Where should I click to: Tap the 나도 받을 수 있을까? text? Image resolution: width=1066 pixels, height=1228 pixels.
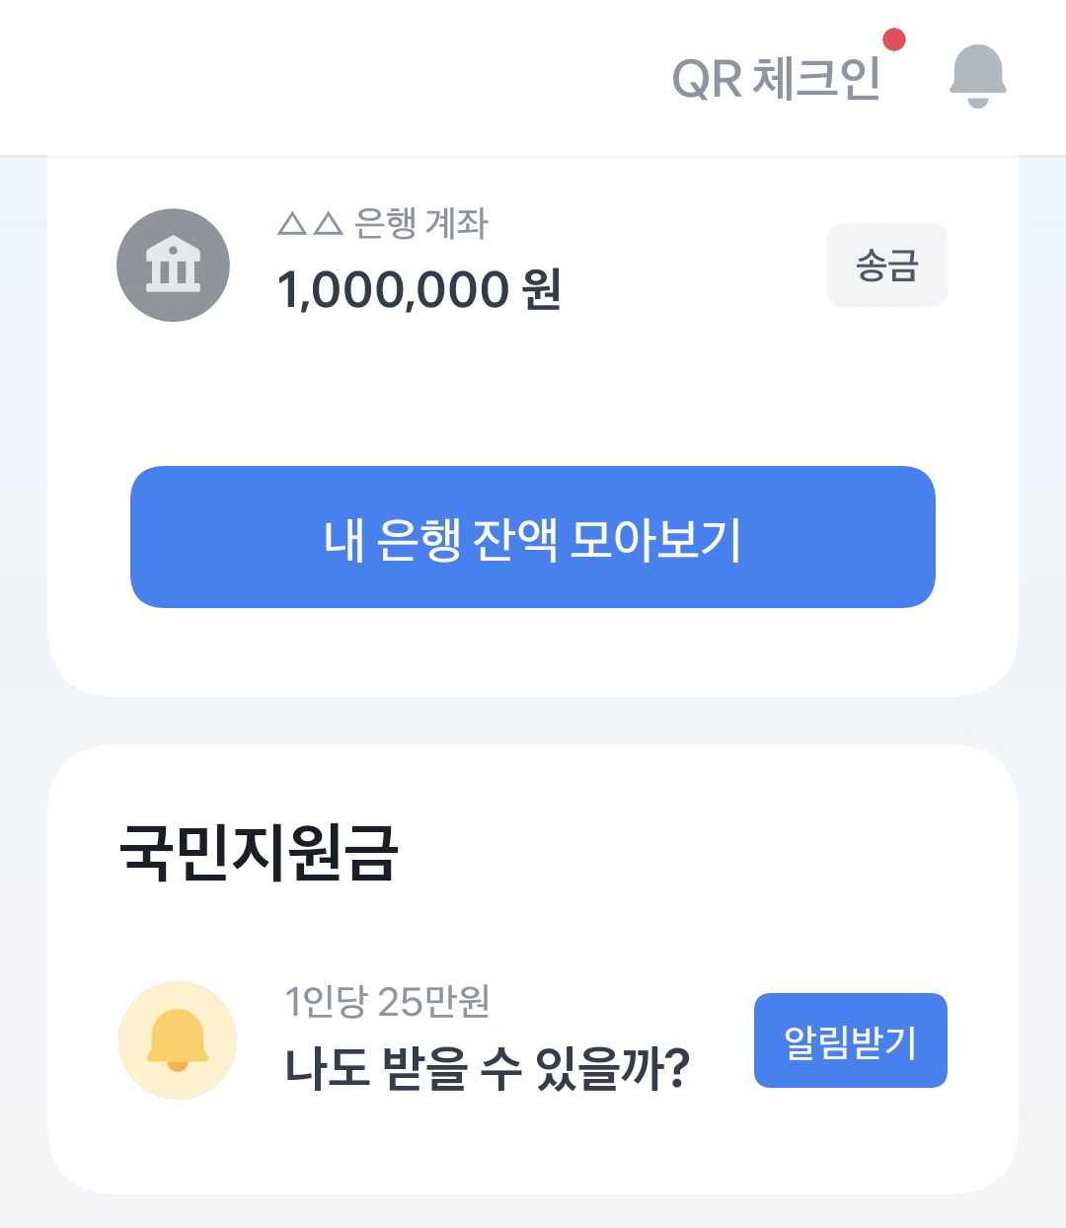coord(487,1068)
